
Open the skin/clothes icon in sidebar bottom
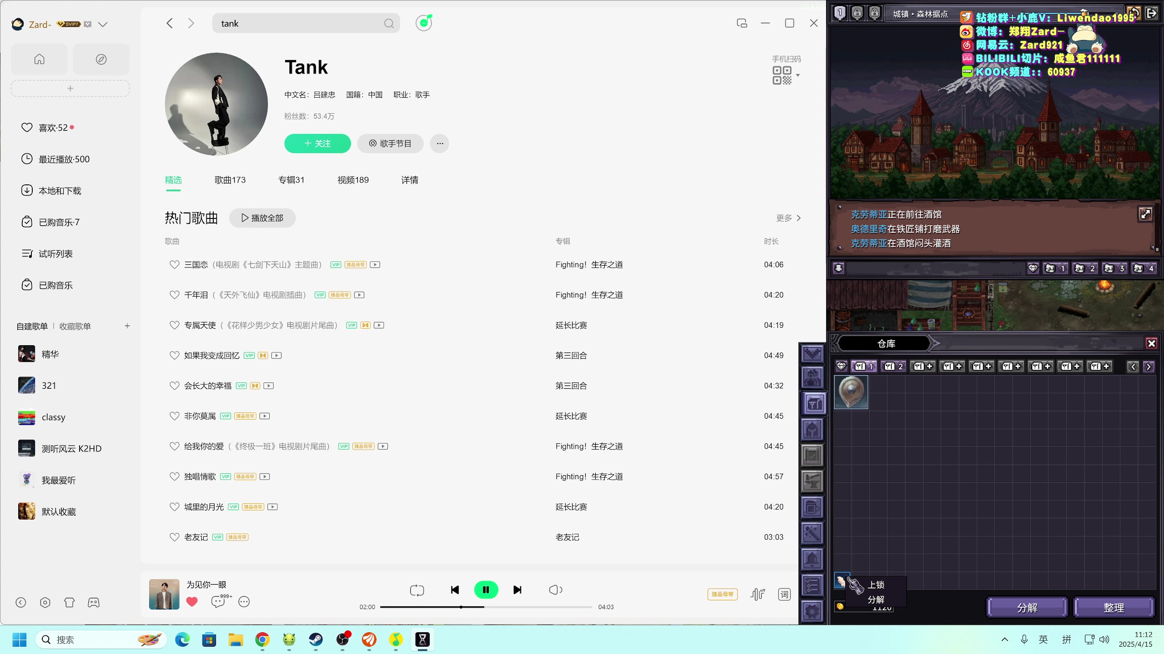coord(69,603)
